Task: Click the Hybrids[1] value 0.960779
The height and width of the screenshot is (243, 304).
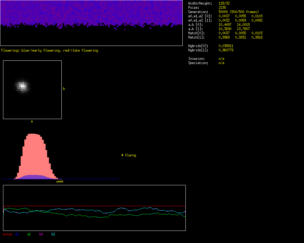Action: [x=226, y=50]
